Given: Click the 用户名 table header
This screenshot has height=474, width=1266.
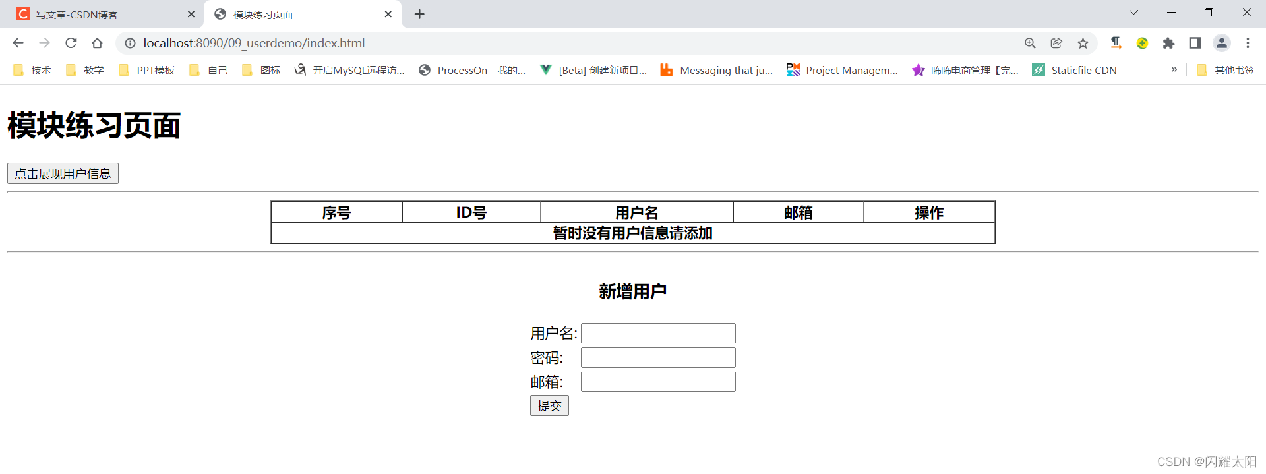Looking at the screenshot, I should point(637,212).
